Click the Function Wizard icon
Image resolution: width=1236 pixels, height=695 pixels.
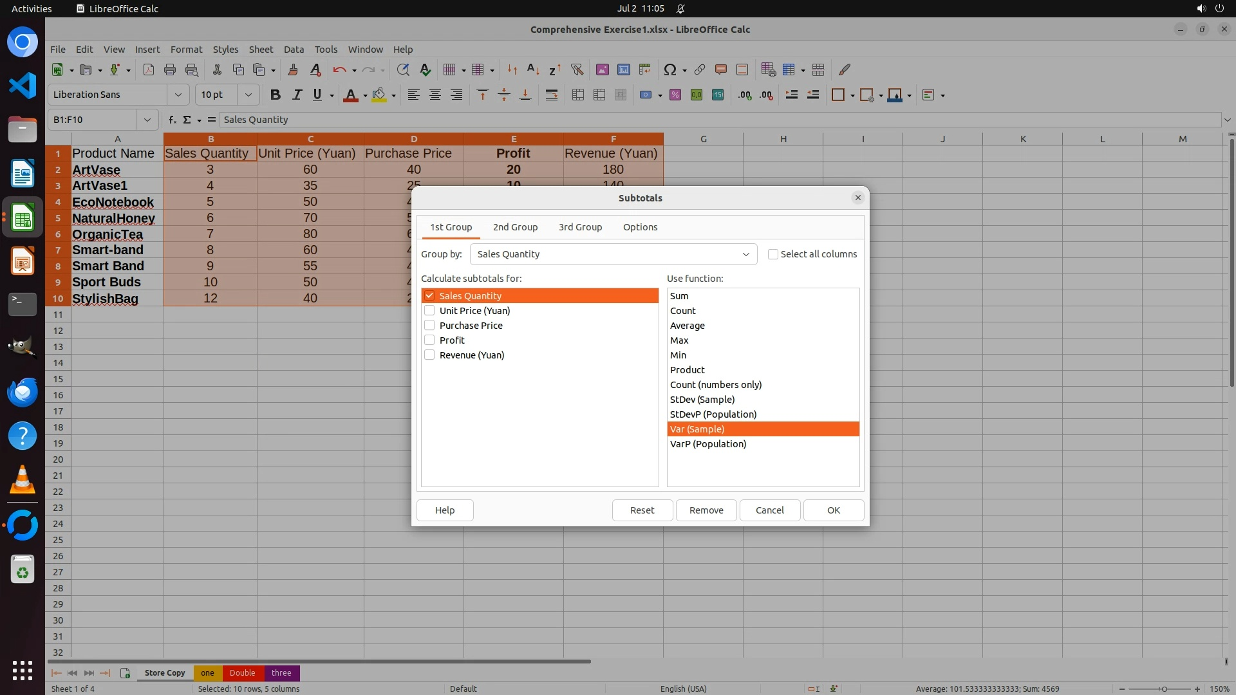tap(172, 120)
